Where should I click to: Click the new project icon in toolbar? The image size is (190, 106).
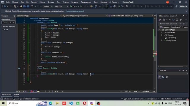pyautogui.click(x=15, y=6)
